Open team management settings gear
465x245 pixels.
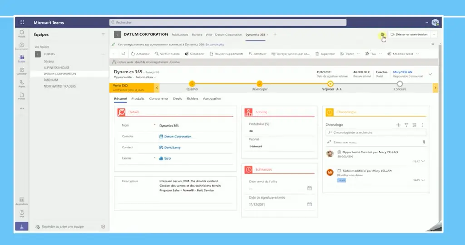click(x=103, y=227)
